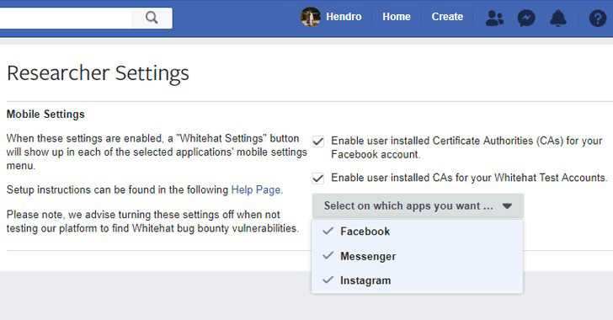
Task: Open the Help question mark icon
Action: click(x=598, y=18)
